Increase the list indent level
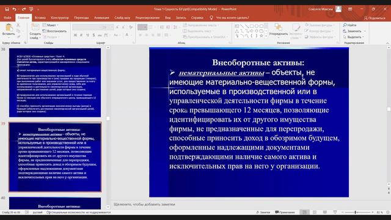 [x=168, y=27]
